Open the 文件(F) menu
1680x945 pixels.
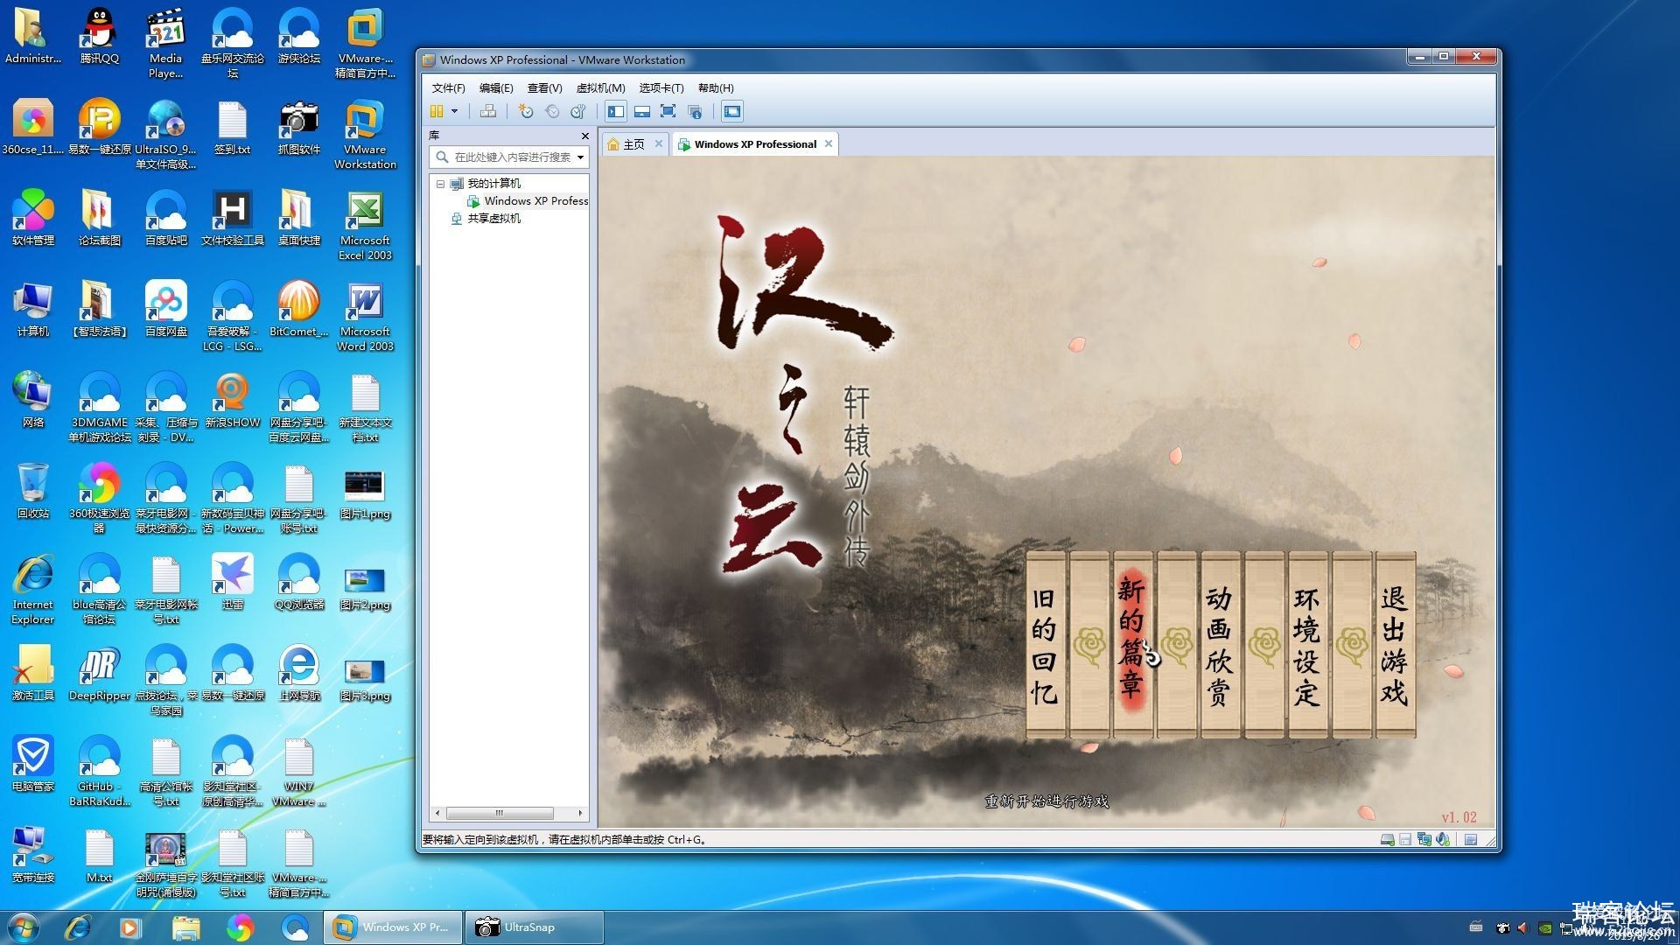[x=448, y=87]
